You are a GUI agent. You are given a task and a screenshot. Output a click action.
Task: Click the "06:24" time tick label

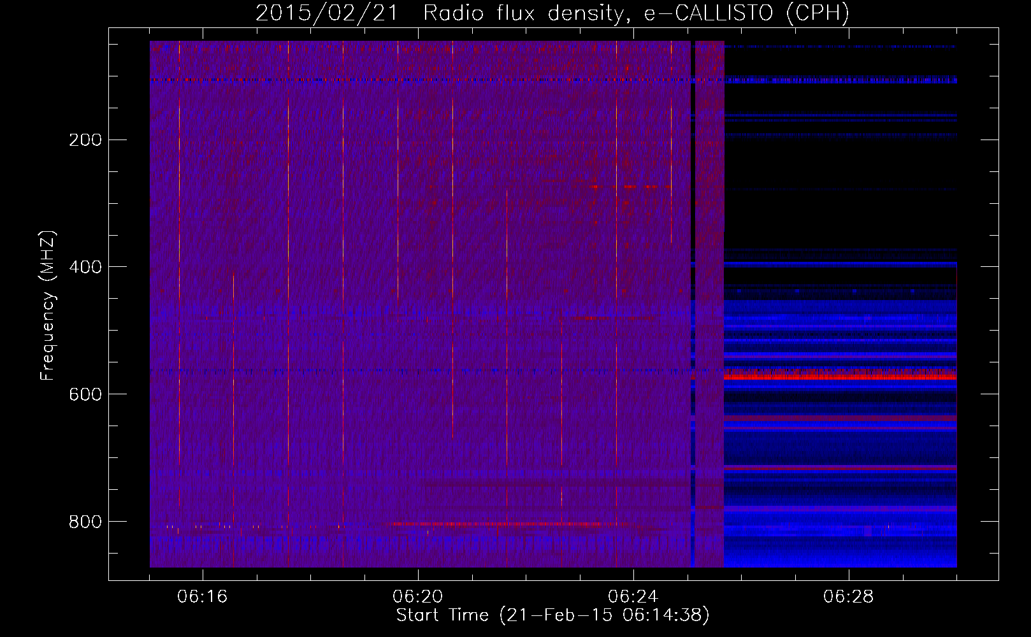633,597
